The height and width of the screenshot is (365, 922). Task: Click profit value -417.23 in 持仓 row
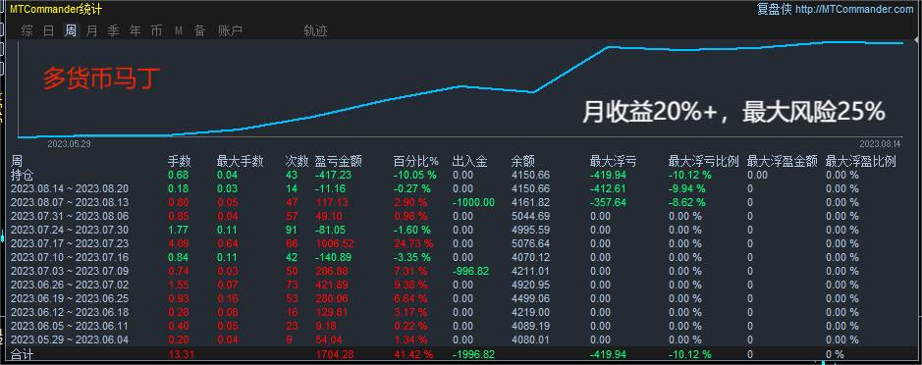tap(334, 176)
